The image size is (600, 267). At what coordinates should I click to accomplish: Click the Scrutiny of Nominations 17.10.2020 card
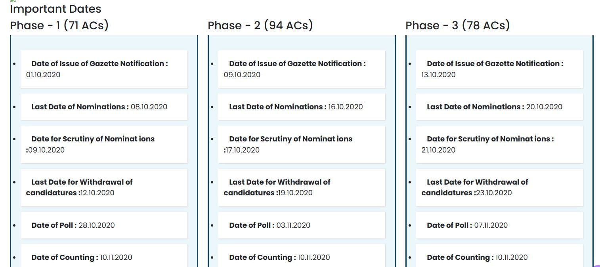[301, 144]
